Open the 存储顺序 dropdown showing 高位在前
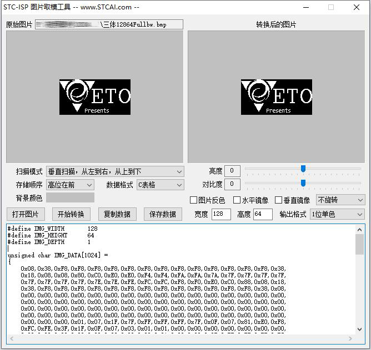The width and height of the screenshot is (371, 350). click(x=70, y=185)
